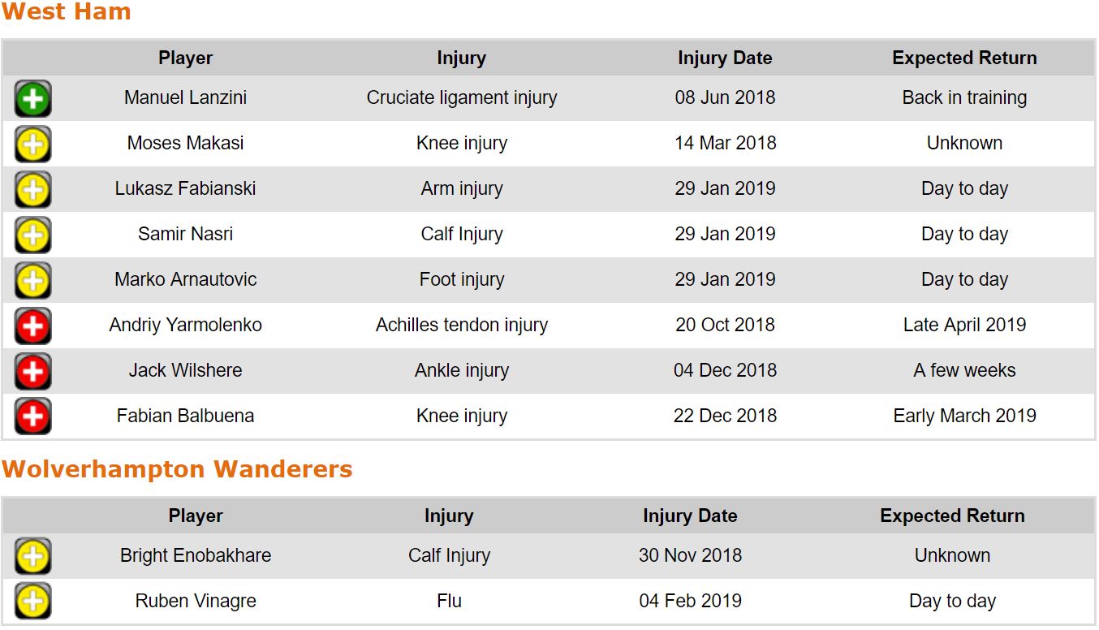Click the Injury header in Wolverhampton table
The height and width of the screenshot is (630, 1099).
click(x=449, y=516)
